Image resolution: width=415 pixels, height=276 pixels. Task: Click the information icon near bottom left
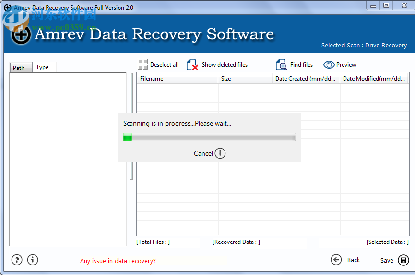[x=33, y=260]
